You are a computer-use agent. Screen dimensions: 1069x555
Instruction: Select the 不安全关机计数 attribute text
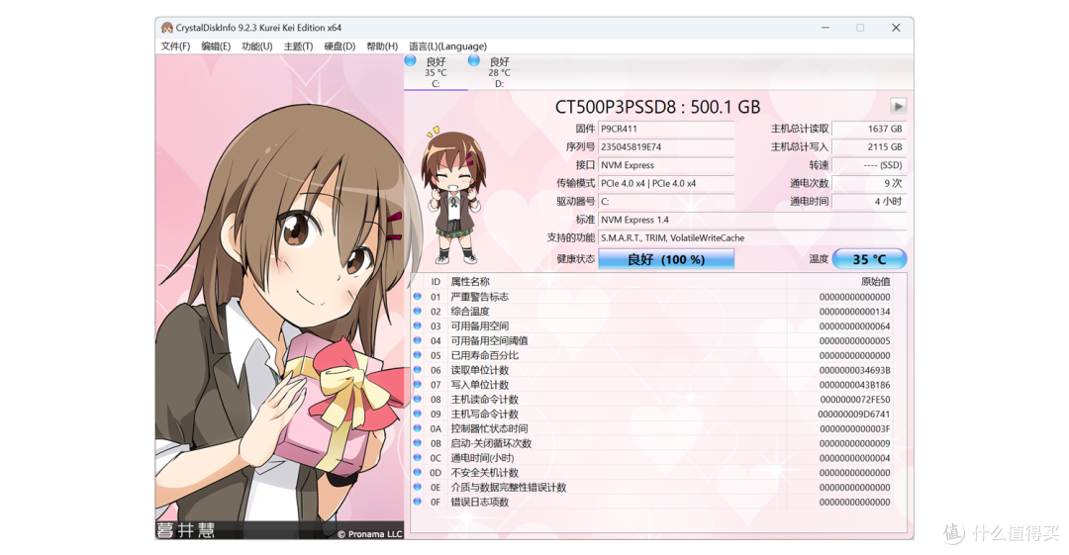coord(484,473)
